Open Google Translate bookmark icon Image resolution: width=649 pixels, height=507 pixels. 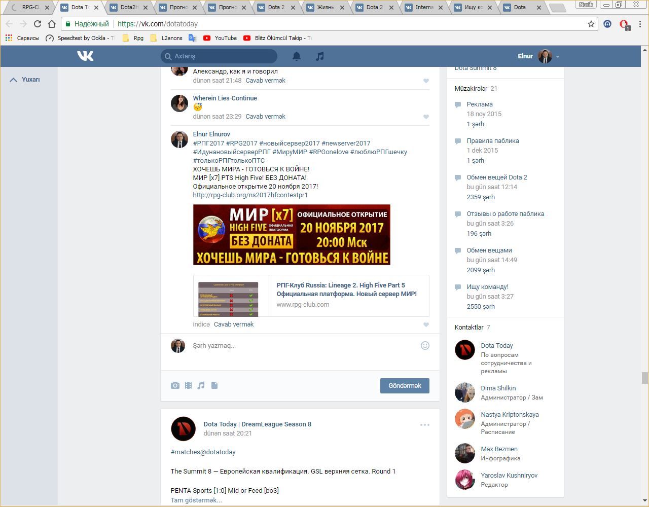pyautogui.click(x=192, y=38)
